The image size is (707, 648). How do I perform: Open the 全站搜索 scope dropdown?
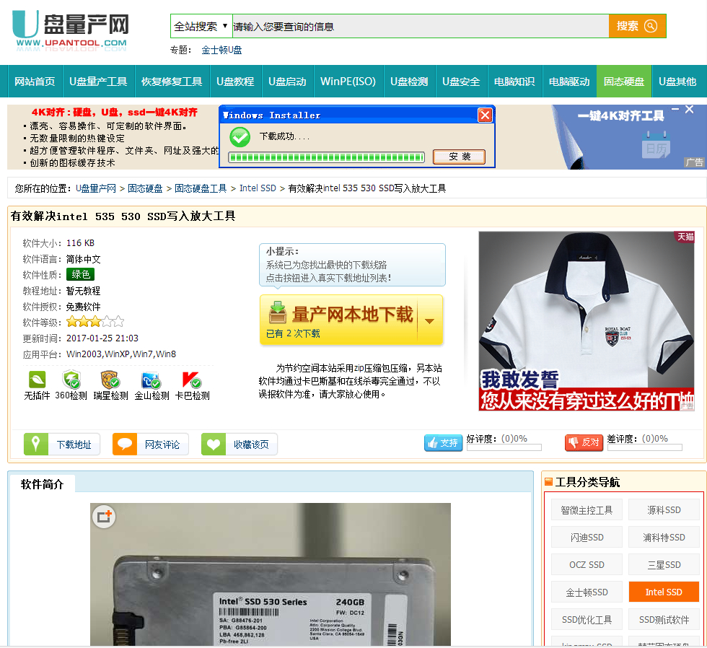pyautogui.click(x=201, y=26)
